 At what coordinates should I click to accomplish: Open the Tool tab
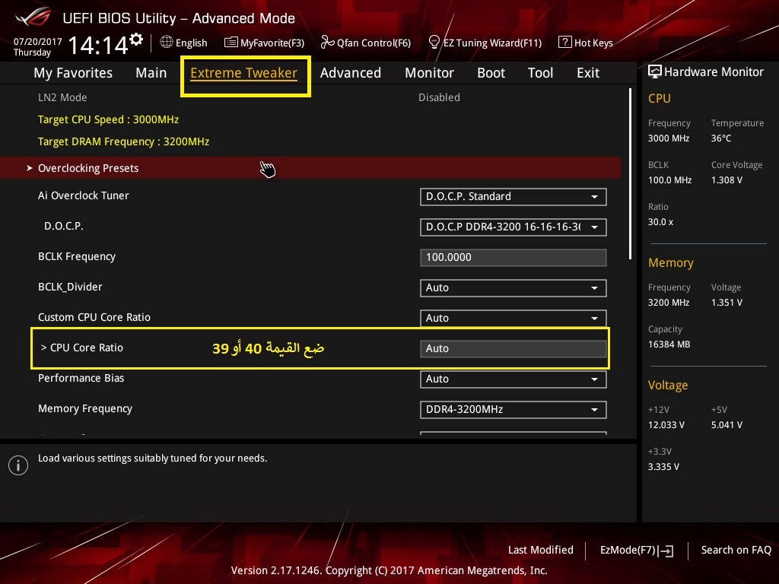[x=541, y=73]
